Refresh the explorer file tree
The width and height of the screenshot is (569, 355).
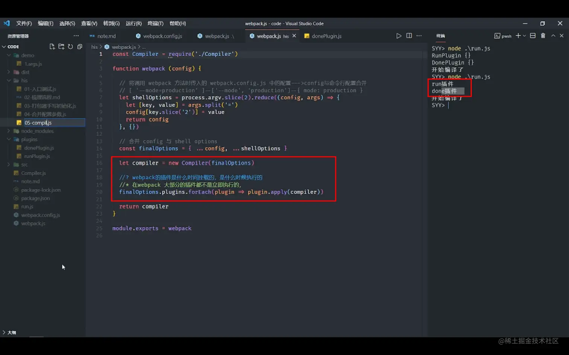[x=70, y=47]
